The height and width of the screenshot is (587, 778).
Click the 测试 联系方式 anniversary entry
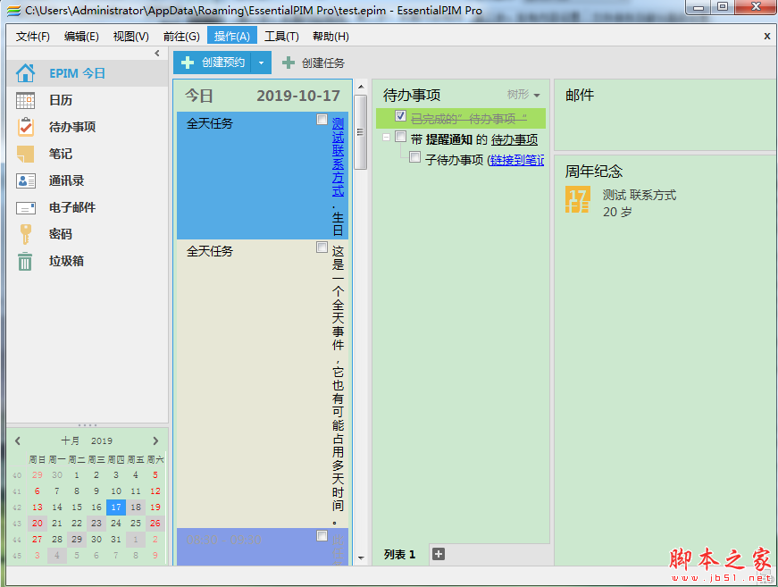click(639, 195)
